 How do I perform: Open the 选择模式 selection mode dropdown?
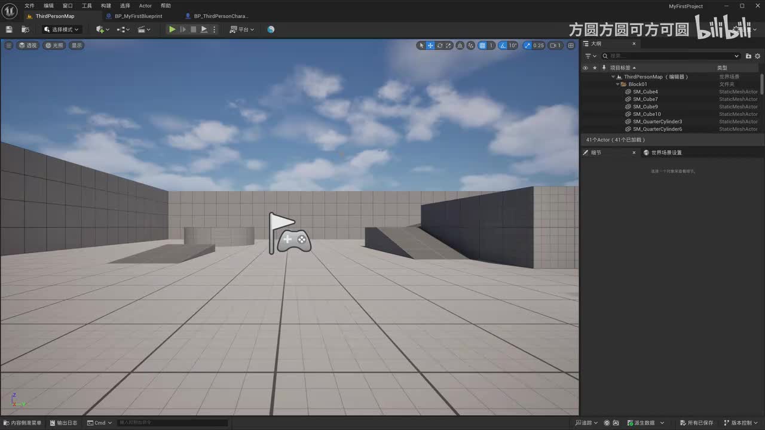(x=62, y=29)
